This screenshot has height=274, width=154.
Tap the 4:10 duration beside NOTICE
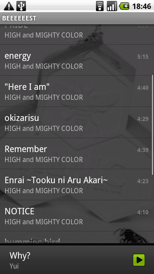tap(143, 212)
